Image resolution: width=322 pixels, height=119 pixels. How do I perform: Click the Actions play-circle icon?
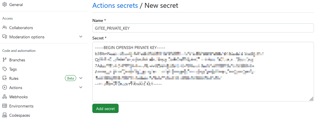5,87
